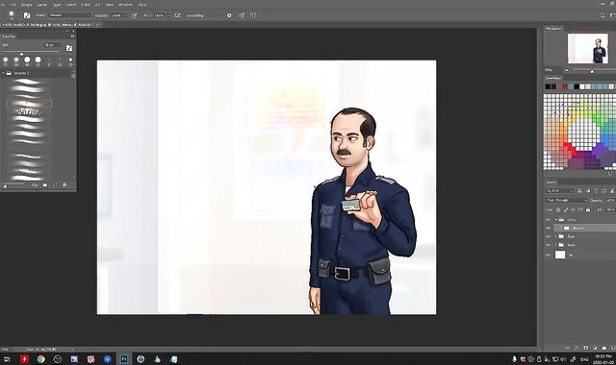Image resolution: width=616 pixels, height=365 pixels.
Task: Enable pressure for opacity icon next to Opacity
Action: [134, 15]
